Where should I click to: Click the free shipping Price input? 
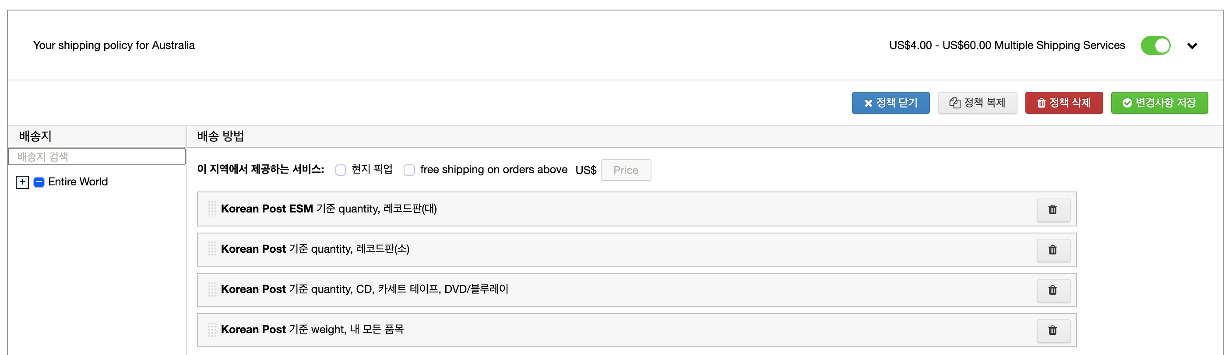point(626,170)
